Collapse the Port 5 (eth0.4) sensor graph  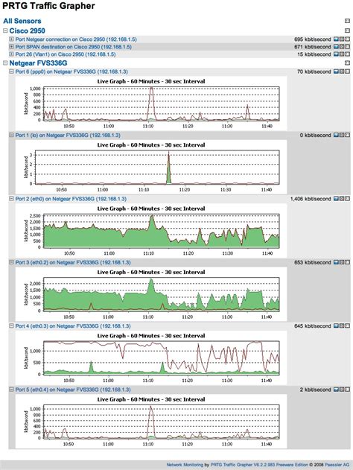(11, 390)
